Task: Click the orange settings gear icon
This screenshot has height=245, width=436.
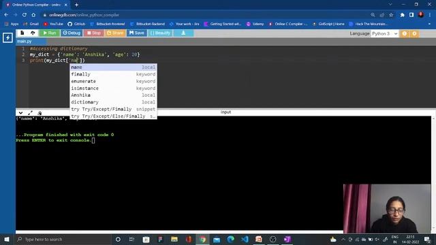Action: click(414, 33)
